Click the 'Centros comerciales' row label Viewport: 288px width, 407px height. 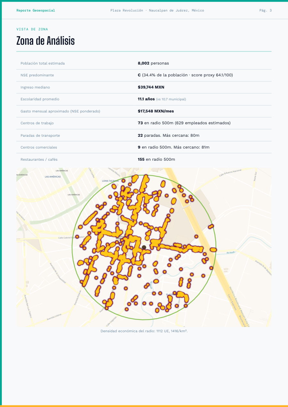[39, 147]
